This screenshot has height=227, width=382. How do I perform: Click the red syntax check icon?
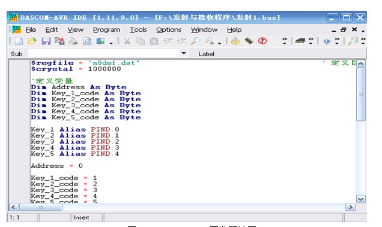(262, 41)
